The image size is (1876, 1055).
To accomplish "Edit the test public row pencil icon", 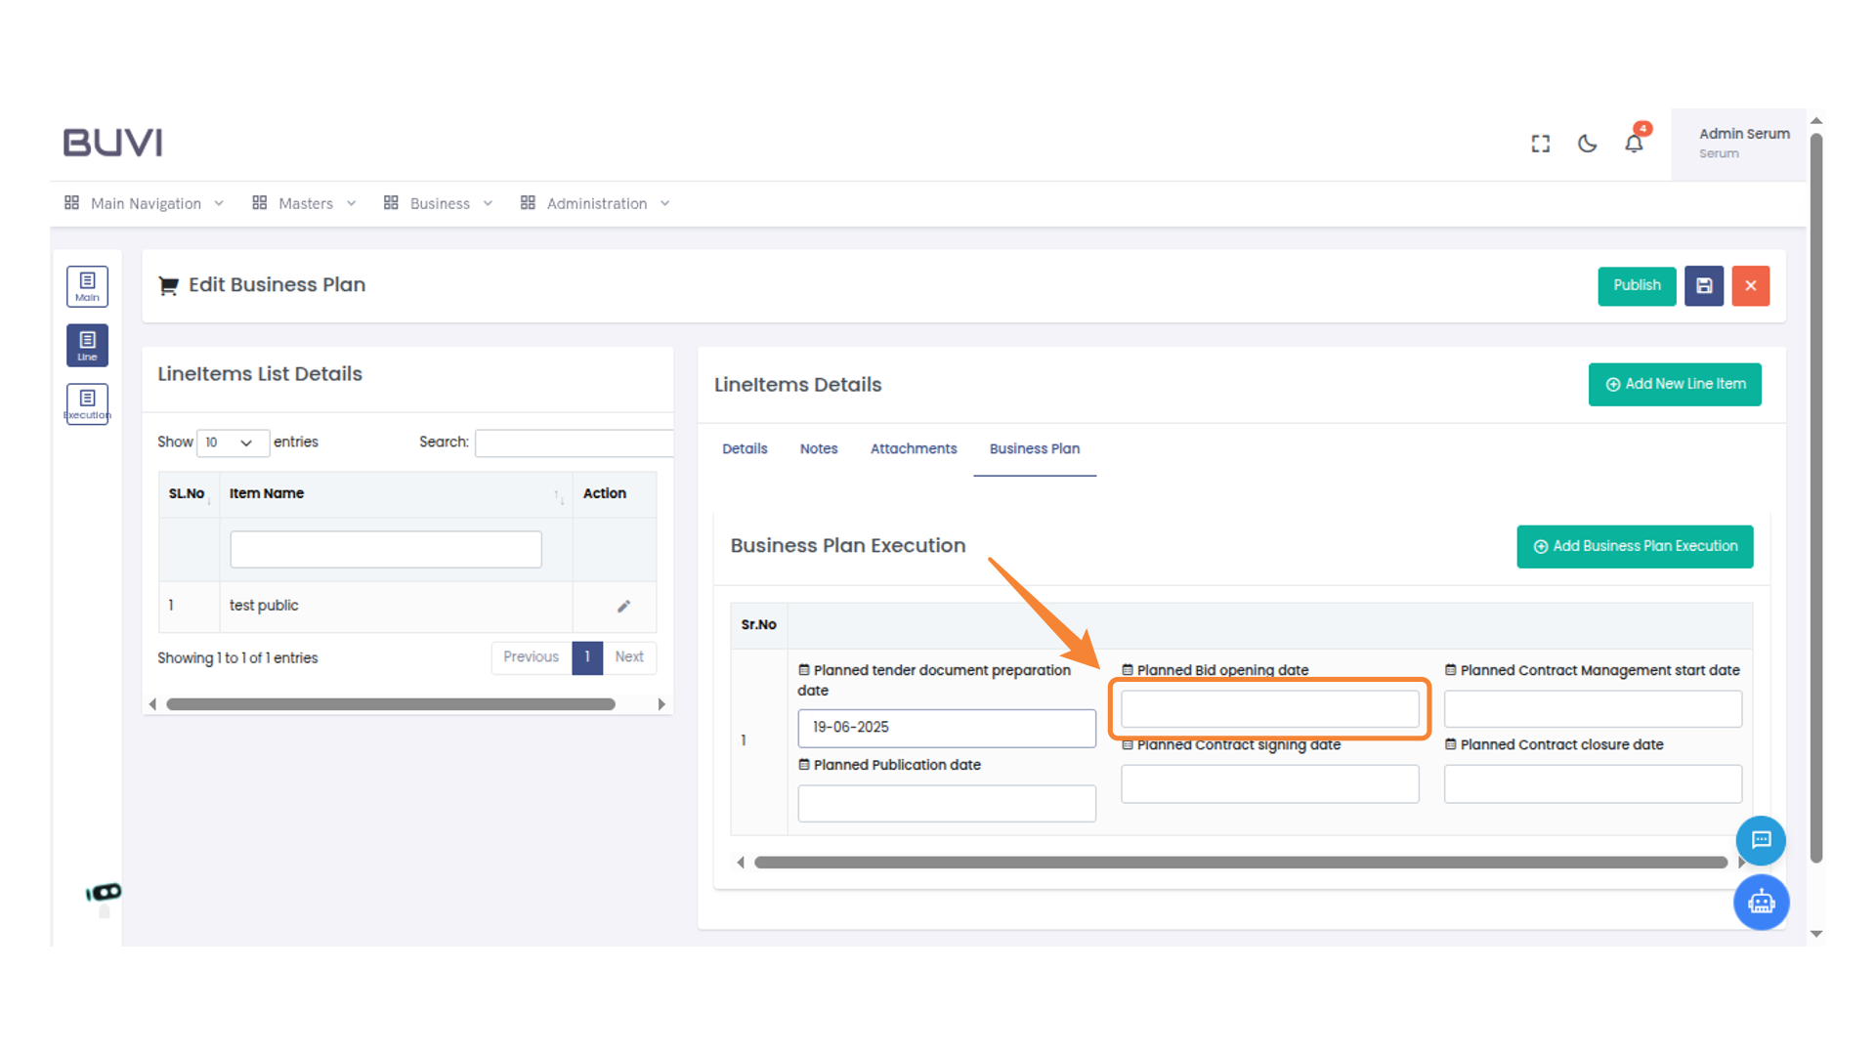I will click(623, 606).
